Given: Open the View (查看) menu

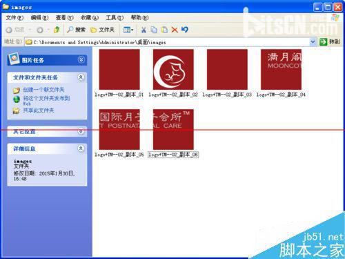Looking at the screenshot, I should tap(65, 17).
